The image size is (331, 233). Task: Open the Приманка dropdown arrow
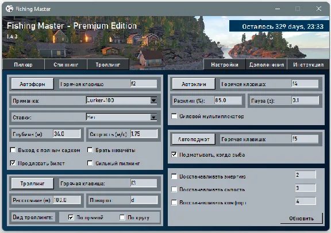pyautogui.click(x=153, y=100)
